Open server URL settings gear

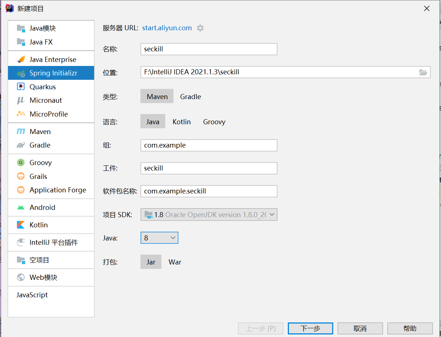click(x=200, y=28)
